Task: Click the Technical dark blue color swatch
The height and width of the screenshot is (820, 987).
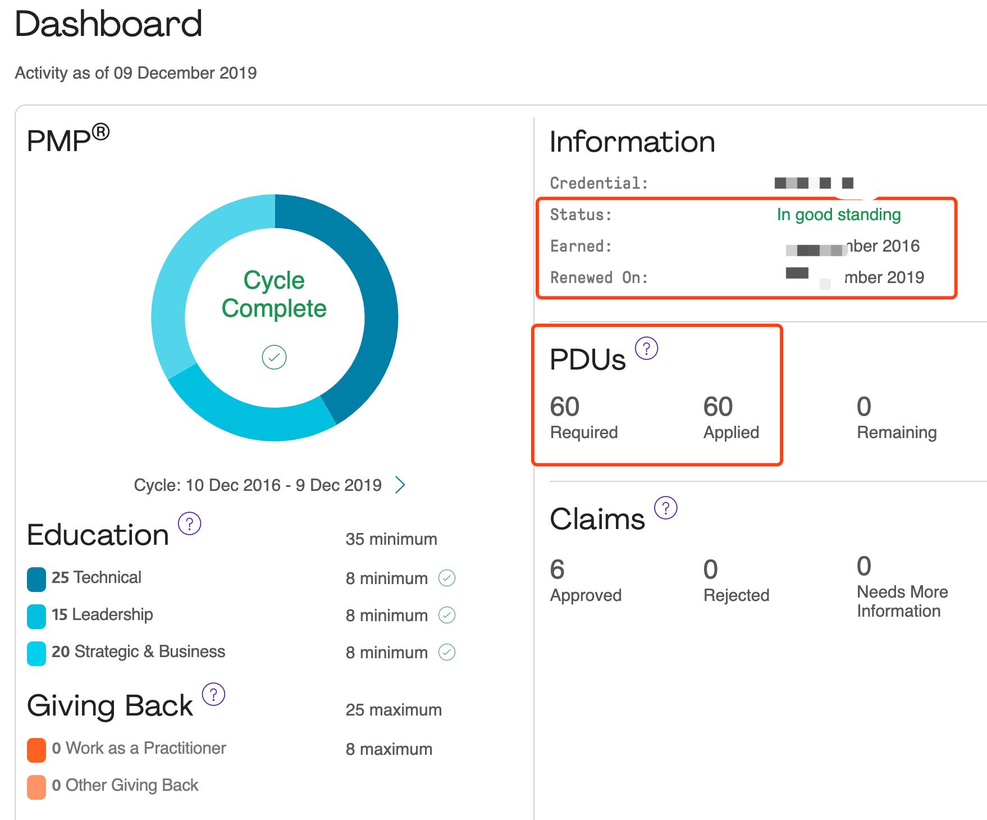Action: 36,580
